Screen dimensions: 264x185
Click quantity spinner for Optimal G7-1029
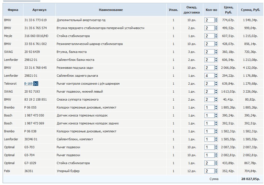[216, 163]
